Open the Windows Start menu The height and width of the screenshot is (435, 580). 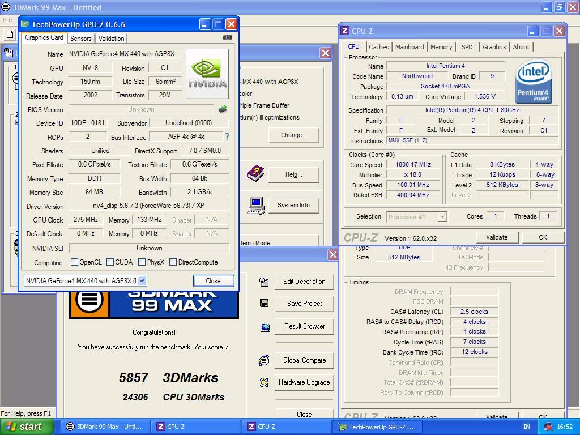click(27, 427)
